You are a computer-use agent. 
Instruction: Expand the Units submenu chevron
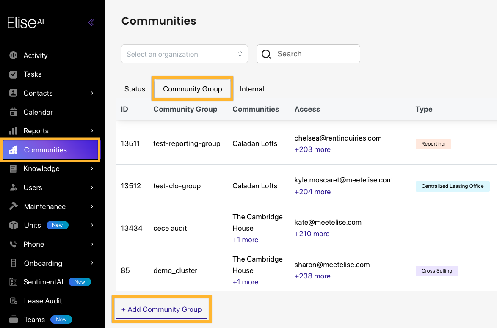(x=91, y=225)
